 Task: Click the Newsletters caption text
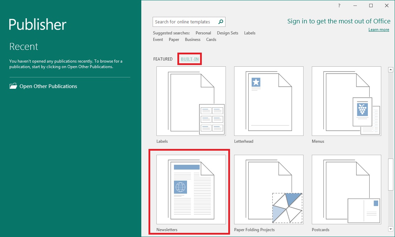point(167,230)
